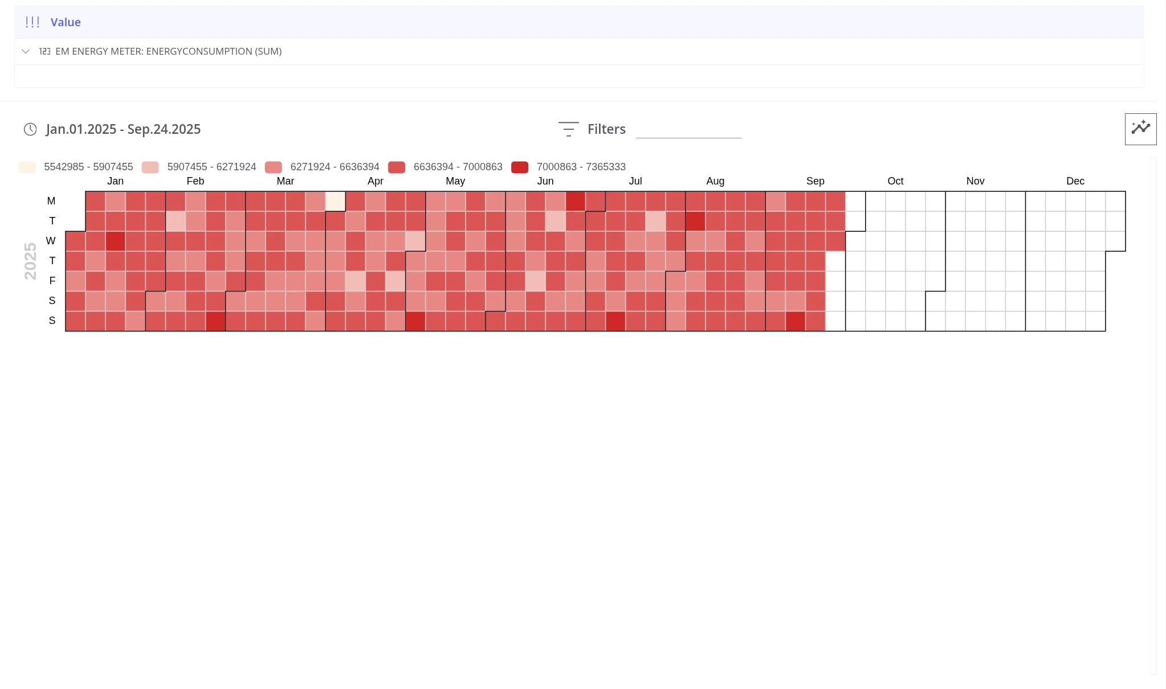
Task: Click the 123 numeric type icon
Action: pyautogui.click(x=45, y=51)
